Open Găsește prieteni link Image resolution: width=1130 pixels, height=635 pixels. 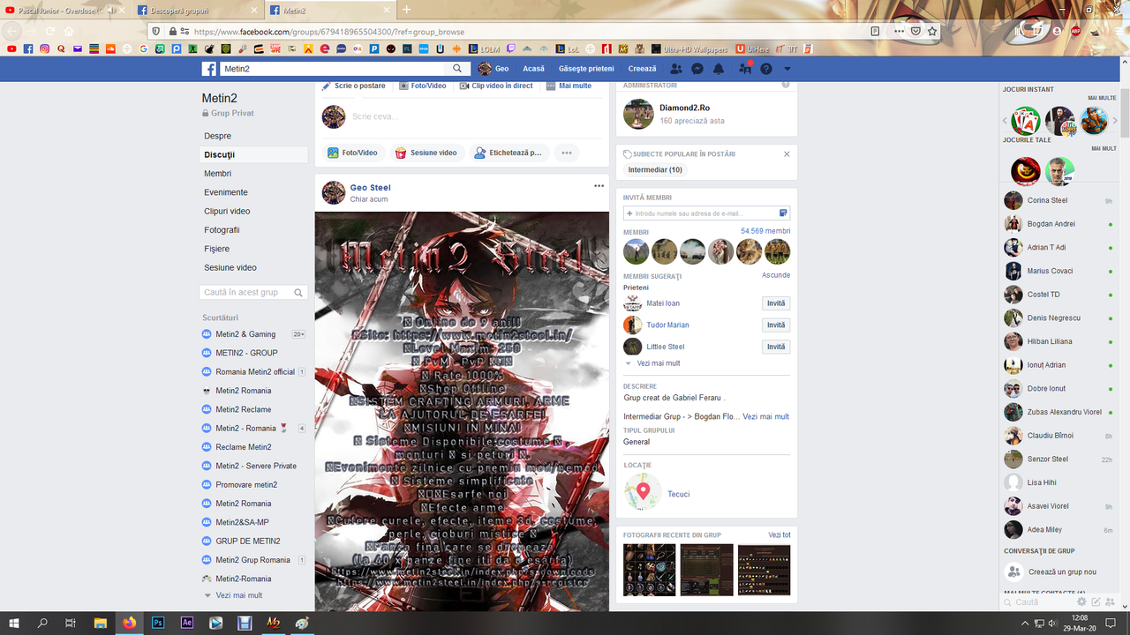tap(586, 69)
